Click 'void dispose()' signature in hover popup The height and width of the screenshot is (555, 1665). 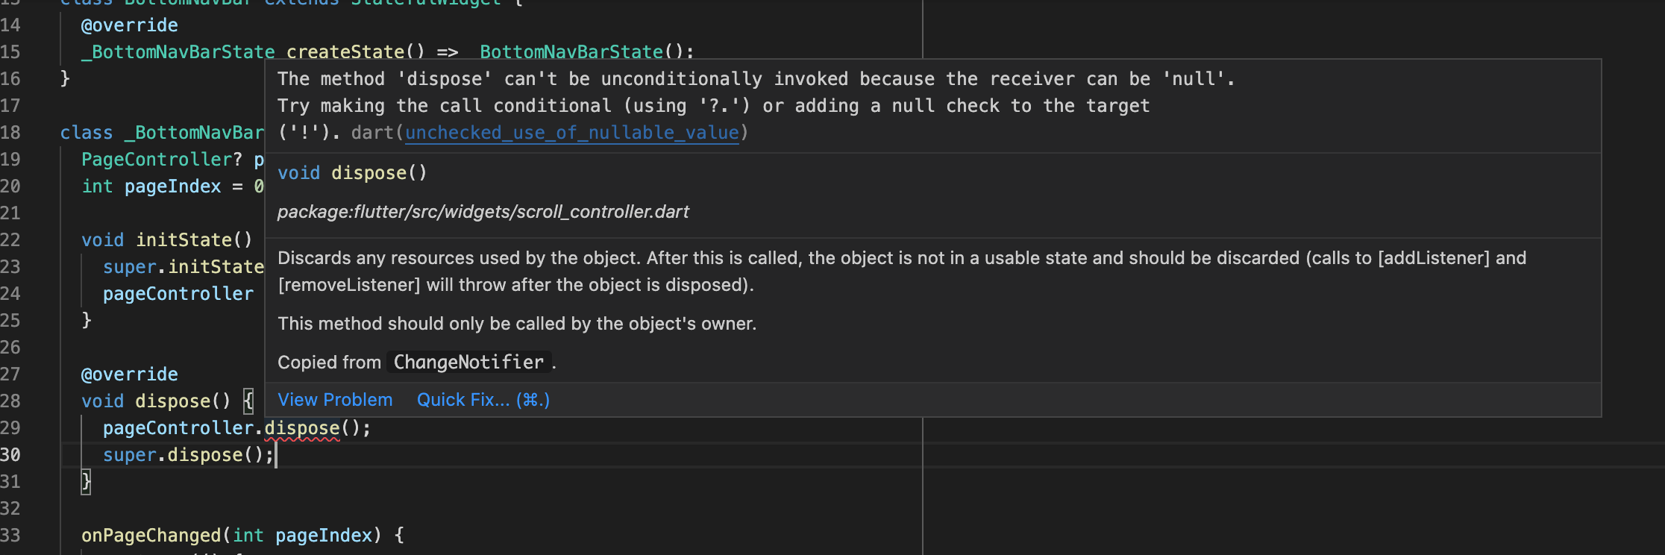[x=352, y=173]
